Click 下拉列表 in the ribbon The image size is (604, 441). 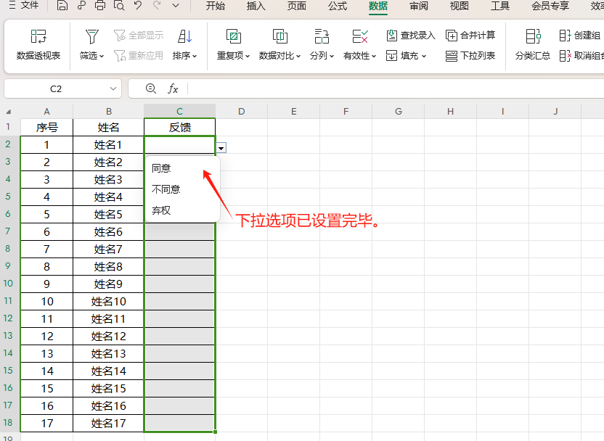coord(470,56)
